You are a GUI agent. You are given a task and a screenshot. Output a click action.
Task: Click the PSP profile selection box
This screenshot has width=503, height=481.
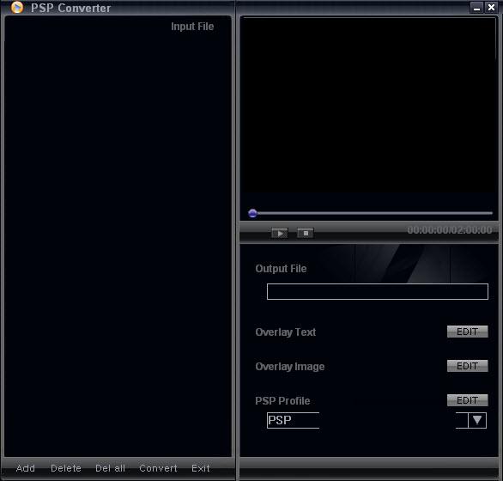377,420
